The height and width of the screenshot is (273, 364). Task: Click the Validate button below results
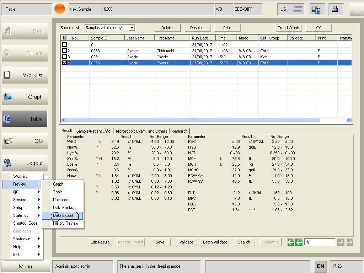tap(186, 242)
